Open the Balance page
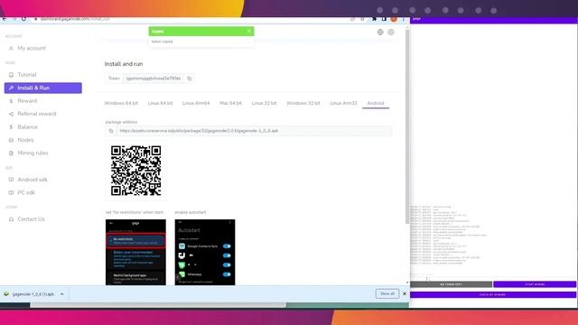578x325 pixels. (x=27, y=127)
